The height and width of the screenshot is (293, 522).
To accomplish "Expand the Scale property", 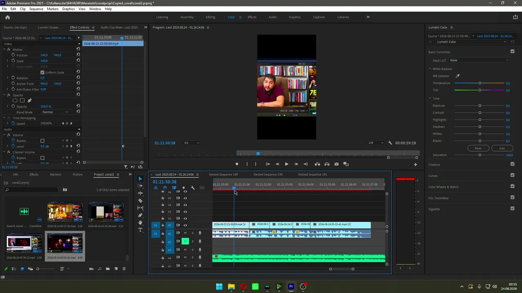I will 7,61.
